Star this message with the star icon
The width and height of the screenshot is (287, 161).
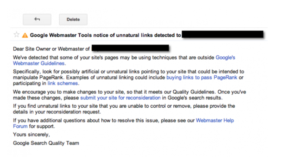click(16, 34)
